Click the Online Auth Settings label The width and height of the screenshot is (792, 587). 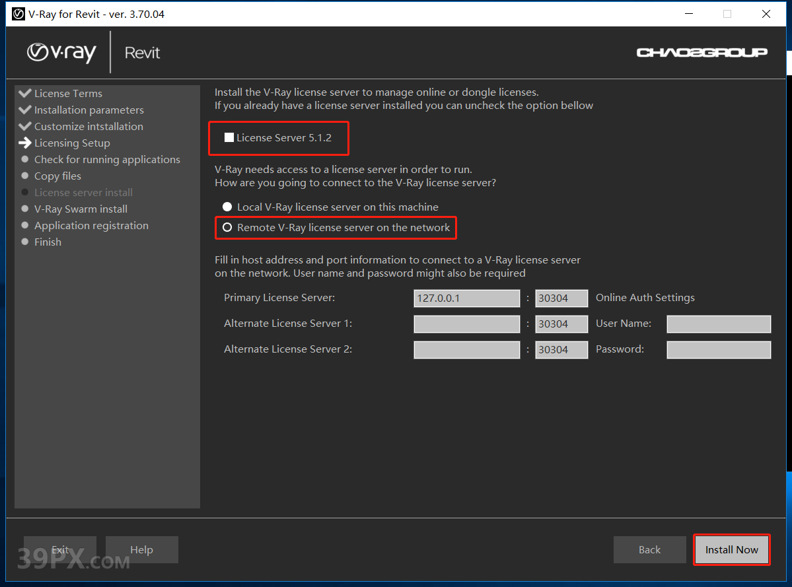tap(645, 298)
